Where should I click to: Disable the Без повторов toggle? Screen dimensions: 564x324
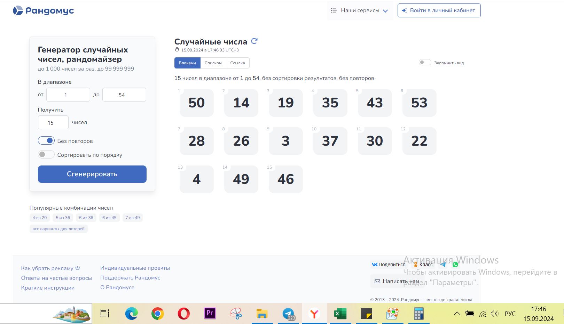coord(46,141)
